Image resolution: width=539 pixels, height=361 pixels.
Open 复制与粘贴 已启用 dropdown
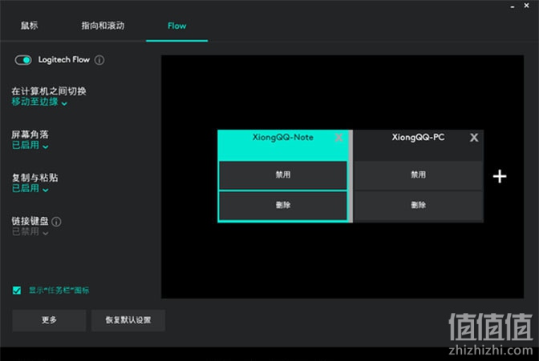point(30,188)
